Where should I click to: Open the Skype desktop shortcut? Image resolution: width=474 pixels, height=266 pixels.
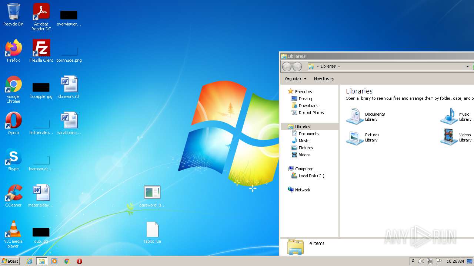pyautogui.click(x=13, y=160)
